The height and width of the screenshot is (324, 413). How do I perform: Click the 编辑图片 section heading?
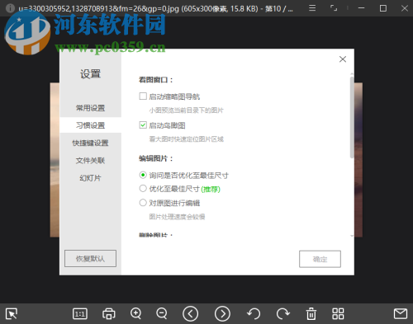[155, 158]
